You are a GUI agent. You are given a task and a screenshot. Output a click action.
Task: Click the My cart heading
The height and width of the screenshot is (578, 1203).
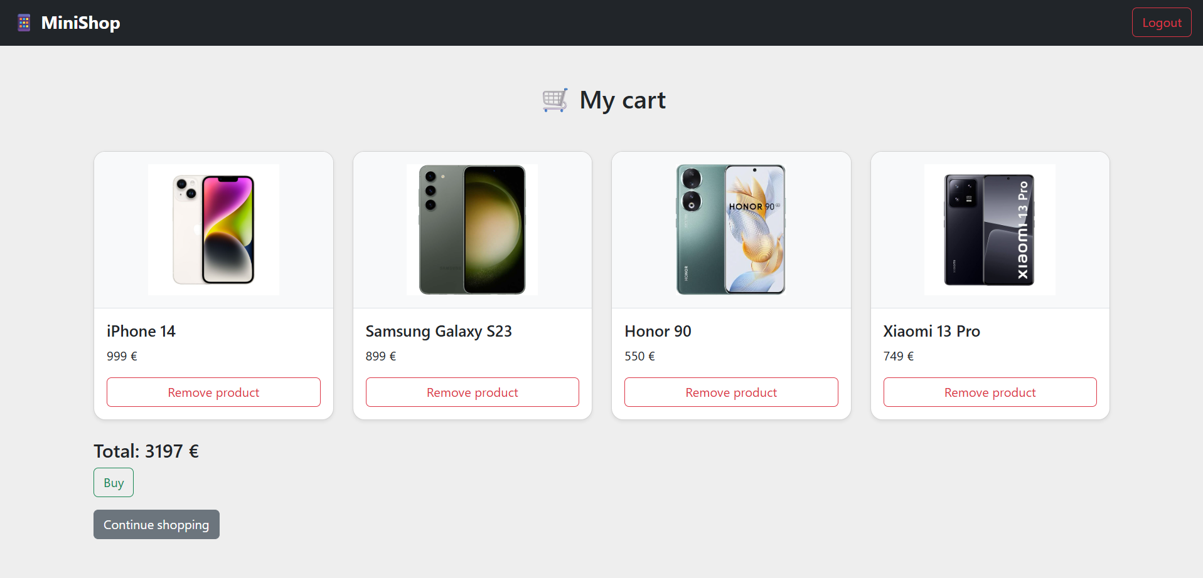point(622,100)
